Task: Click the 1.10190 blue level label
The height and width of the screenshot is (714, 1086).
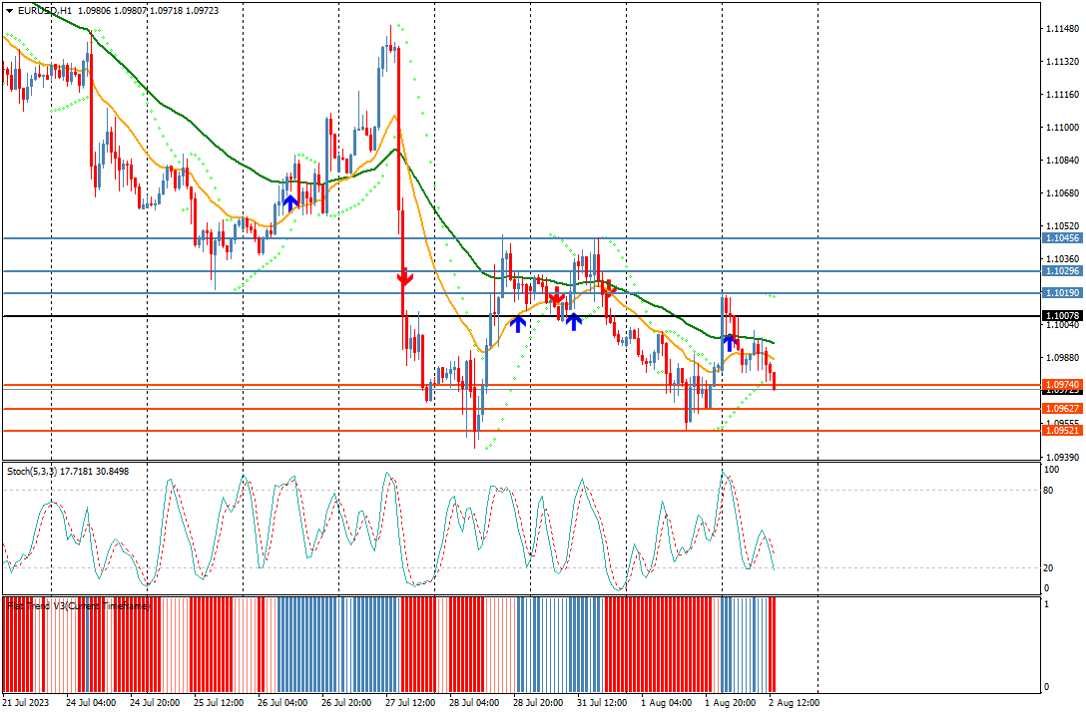Action: click(x=1062, y=293)
